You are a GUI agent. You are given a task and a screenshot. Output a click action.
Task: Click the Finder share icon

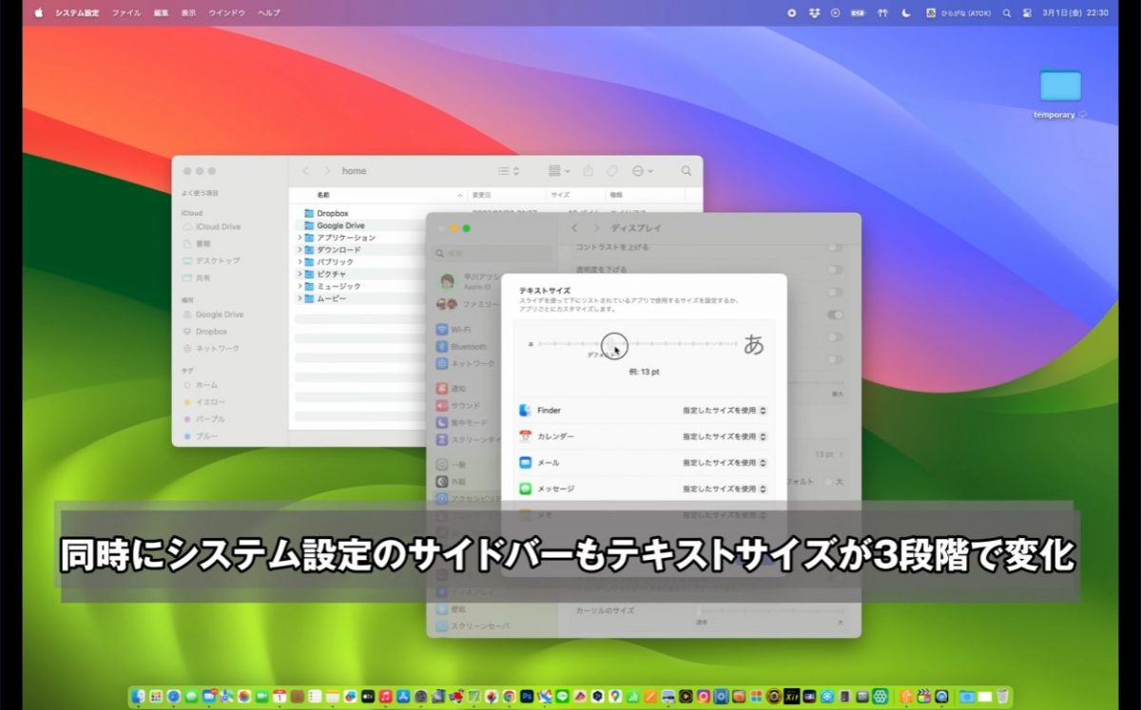click(x=588, y=171)
